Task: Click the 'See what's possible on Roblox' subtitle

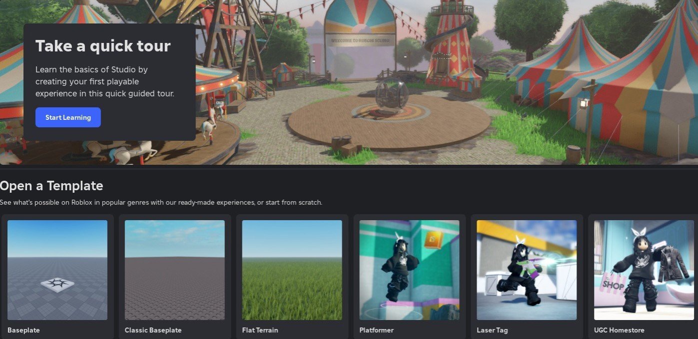Action: point(161,202)
